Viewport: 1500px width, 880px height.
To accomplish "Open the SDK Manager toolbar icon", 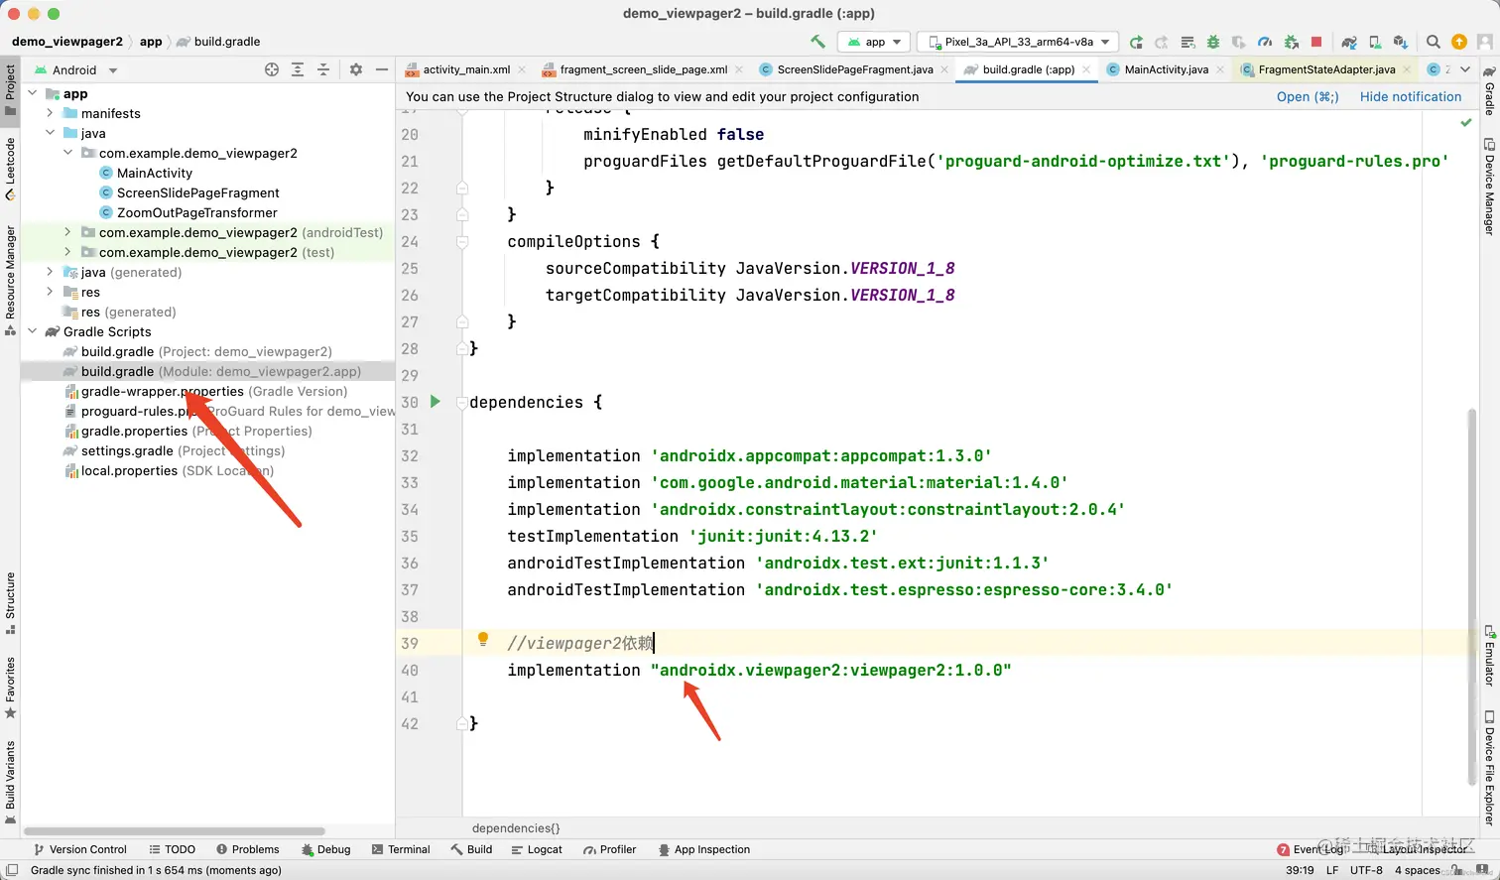I will 1400,42.
